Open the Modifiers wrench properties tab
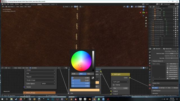The image size is (180, 101). [150, 72]
